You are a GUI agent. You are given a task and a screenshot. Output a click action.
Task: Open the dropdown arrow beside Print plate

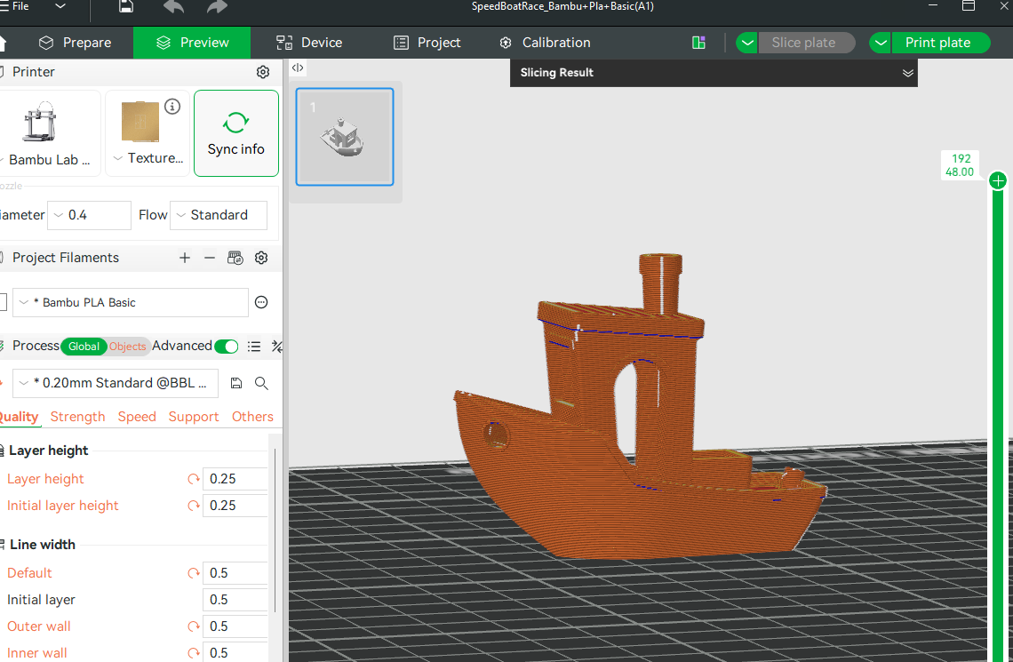881,43
